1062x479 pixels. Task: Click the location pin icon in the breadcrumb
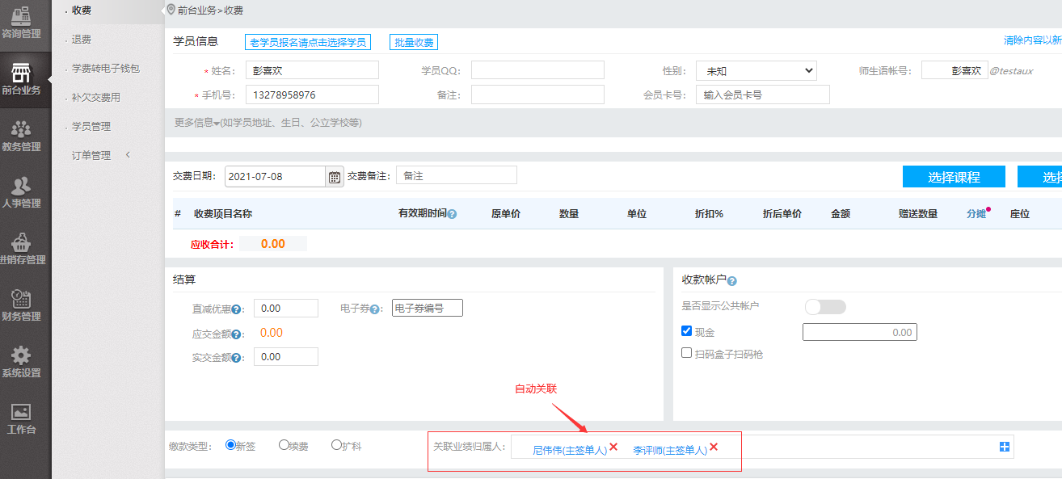point(171,10)
